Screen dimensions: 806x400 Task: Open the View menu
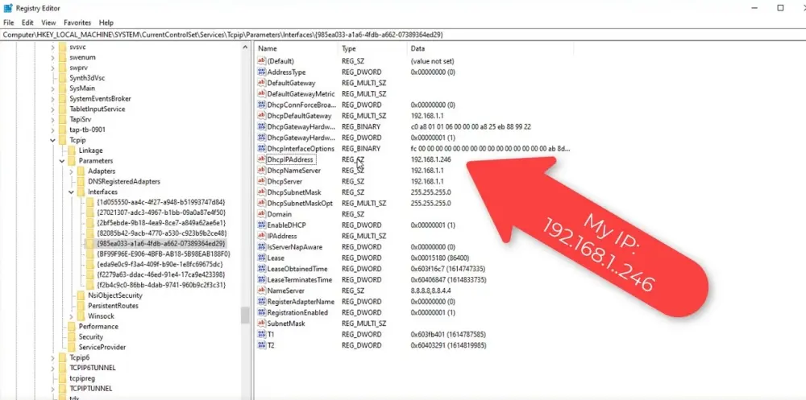pyautogui.click(x=48, y=23)
